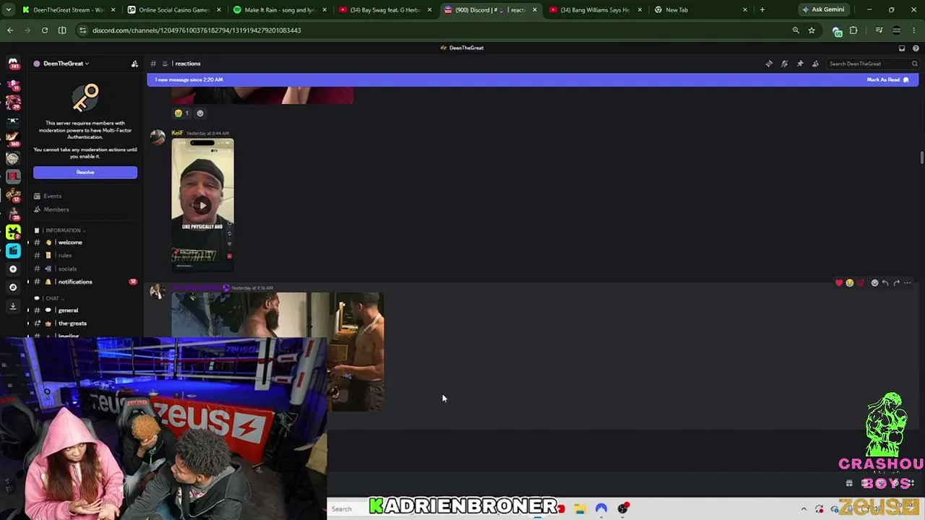
Task: Click the heart quick reaction on hovered message
Action: click(x=839, y=283)
